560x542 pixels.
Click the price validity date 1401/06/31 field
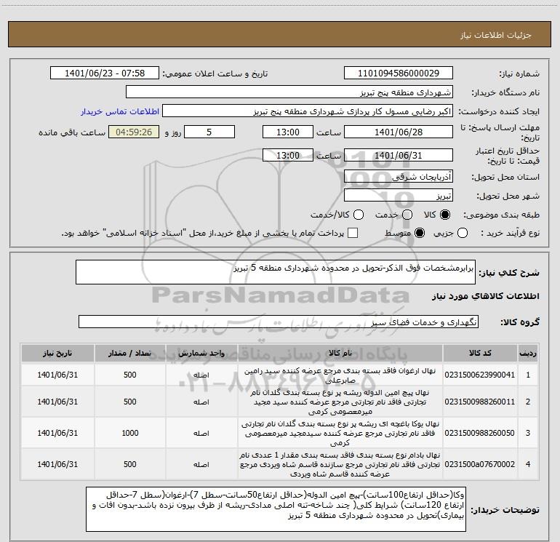point(399,156)
